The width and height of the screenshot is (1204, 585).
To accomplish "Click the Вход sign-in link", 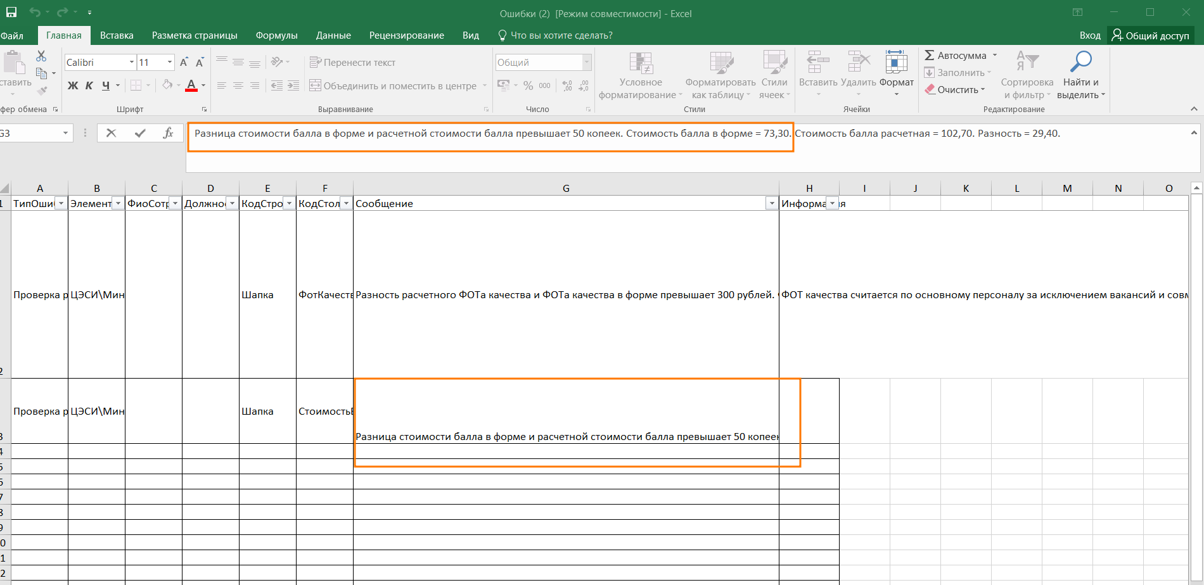I will click(x=1090, y=35).
